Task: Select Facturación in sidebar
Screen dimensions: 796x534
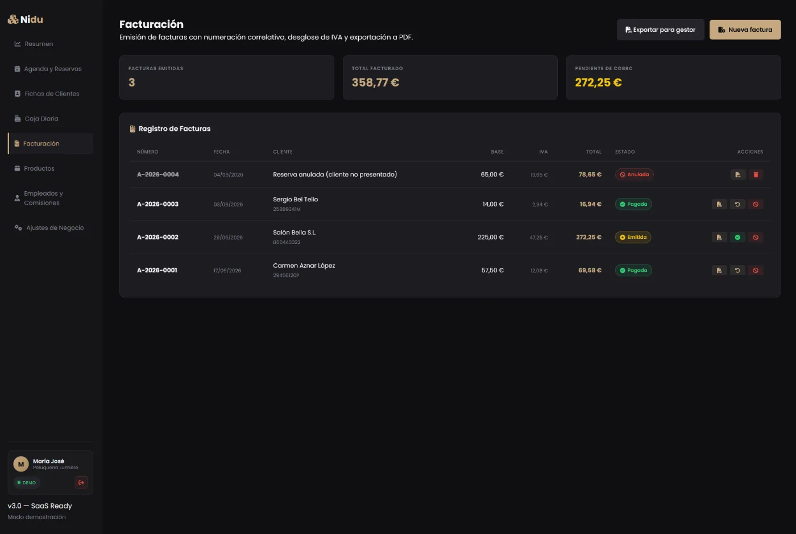Action: 50,144
